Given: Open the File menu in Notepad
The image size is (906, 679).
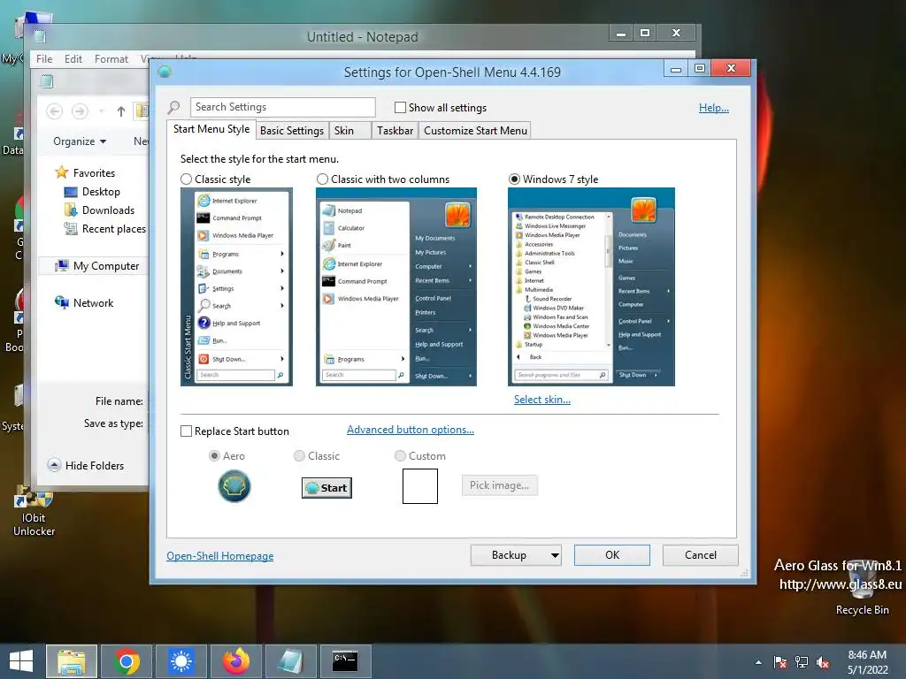Looking at the screenshot, I should coord(44,59).
